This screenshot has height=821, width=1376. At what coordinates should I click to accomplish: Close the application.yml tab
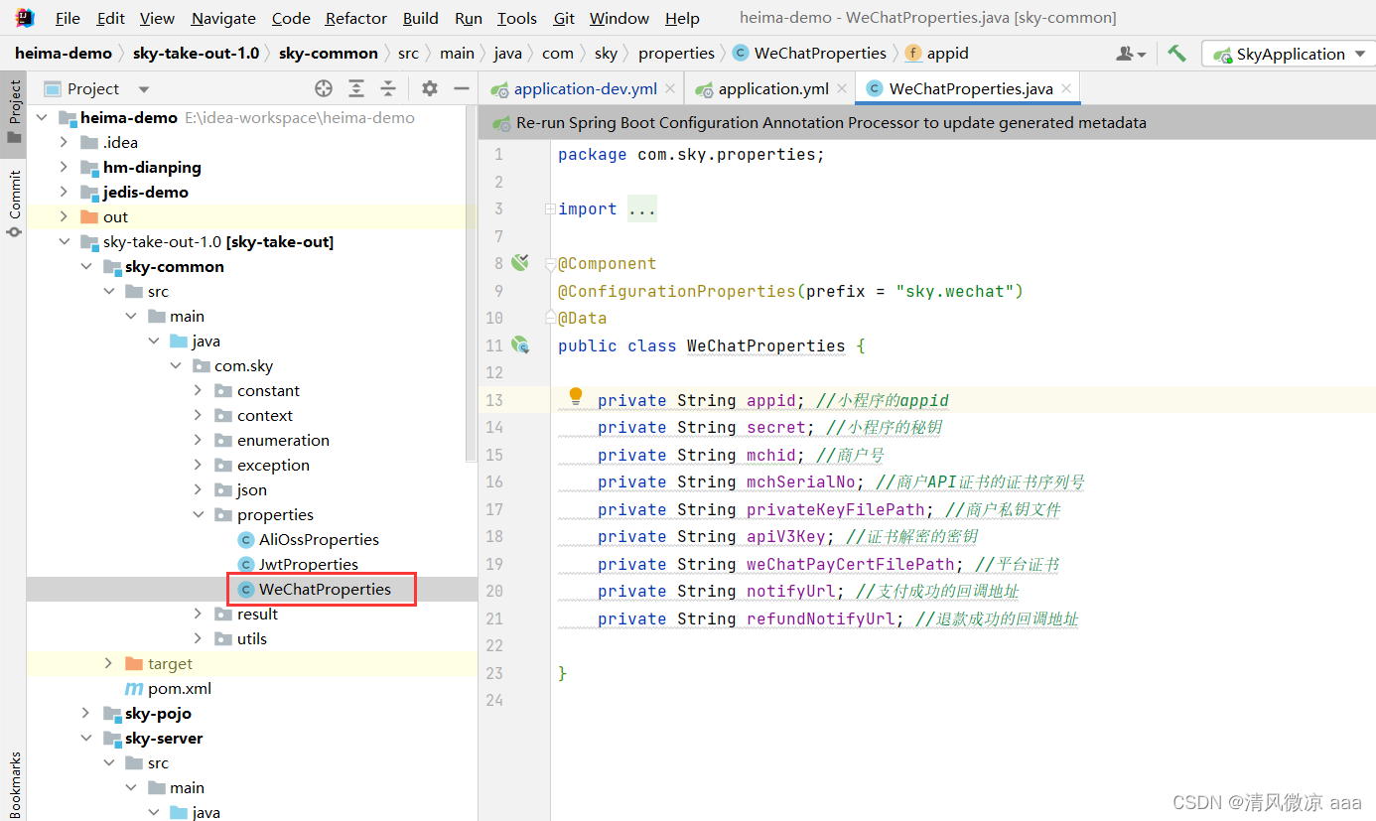(841, 88)
